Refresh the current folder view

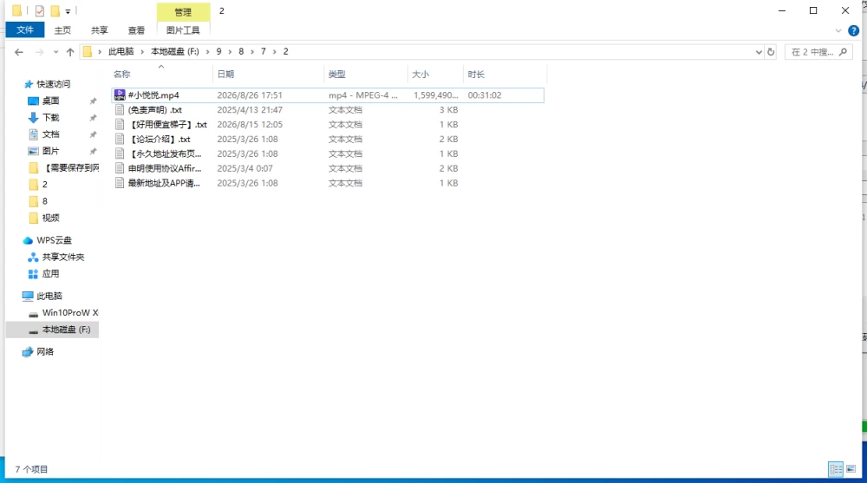[x=771, y=52]
